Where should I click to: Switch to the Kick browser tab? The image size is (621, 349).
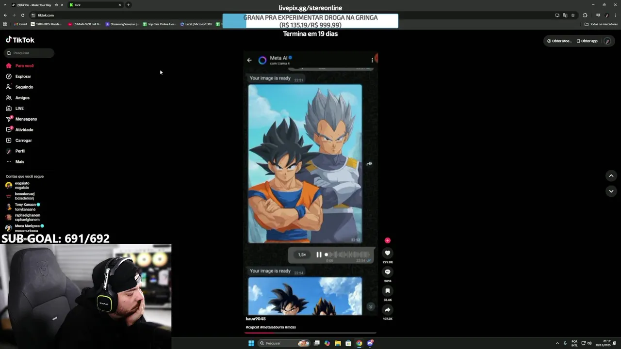pyautogui.click(x=95, y=5)
